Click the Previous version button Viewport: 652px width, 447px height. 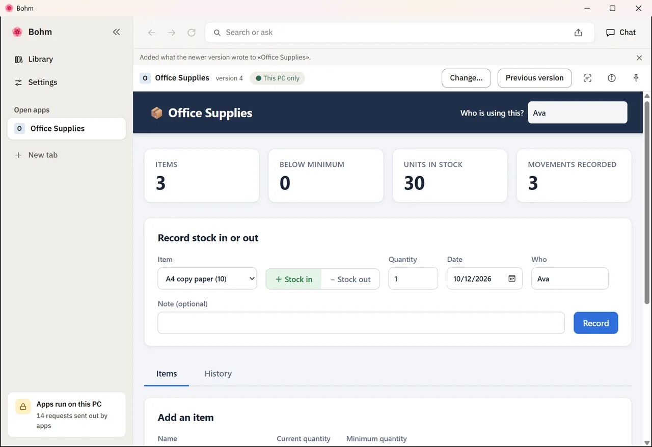pos(534,78)
